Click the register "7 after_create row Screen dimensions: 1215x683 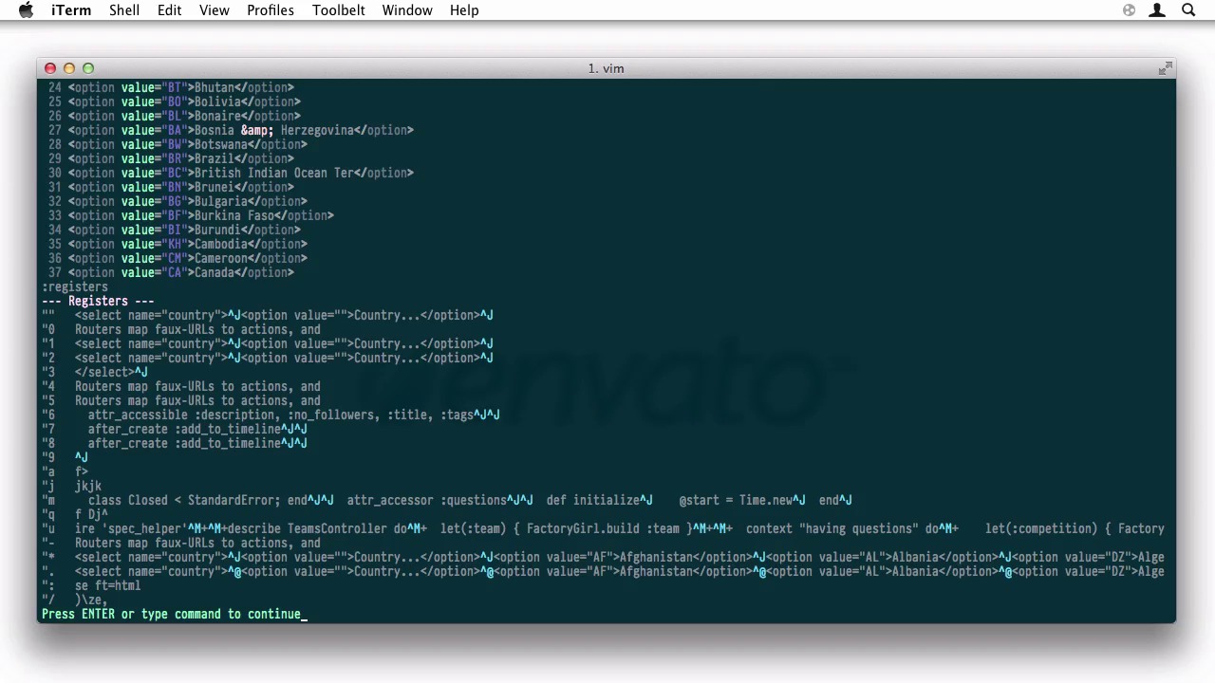(x=175, y=429)
